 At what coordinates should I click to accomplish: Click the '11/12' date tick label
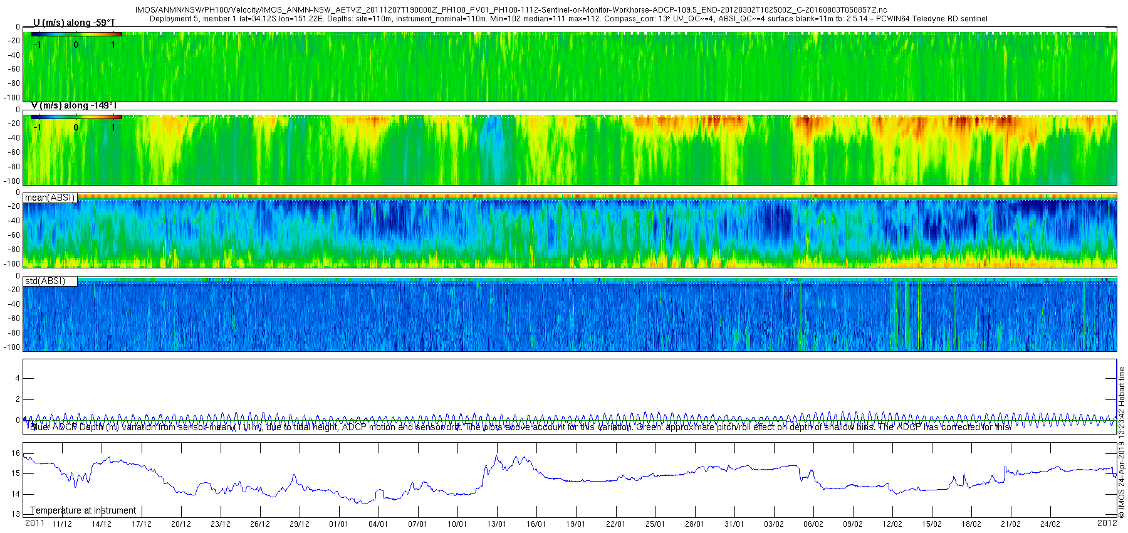point(62,524)
